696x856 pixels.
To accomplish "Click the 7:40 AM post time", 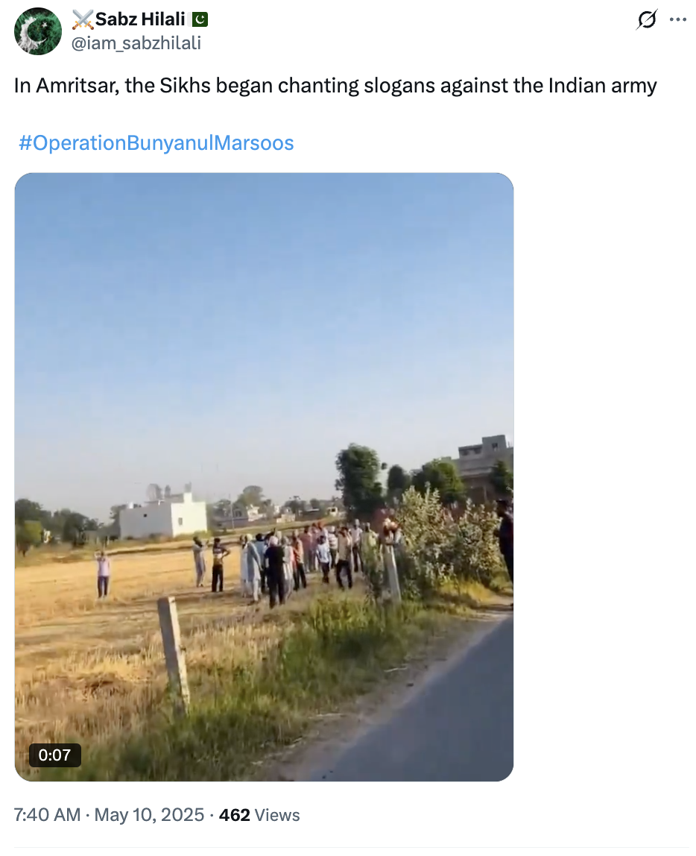I will 47,815.
